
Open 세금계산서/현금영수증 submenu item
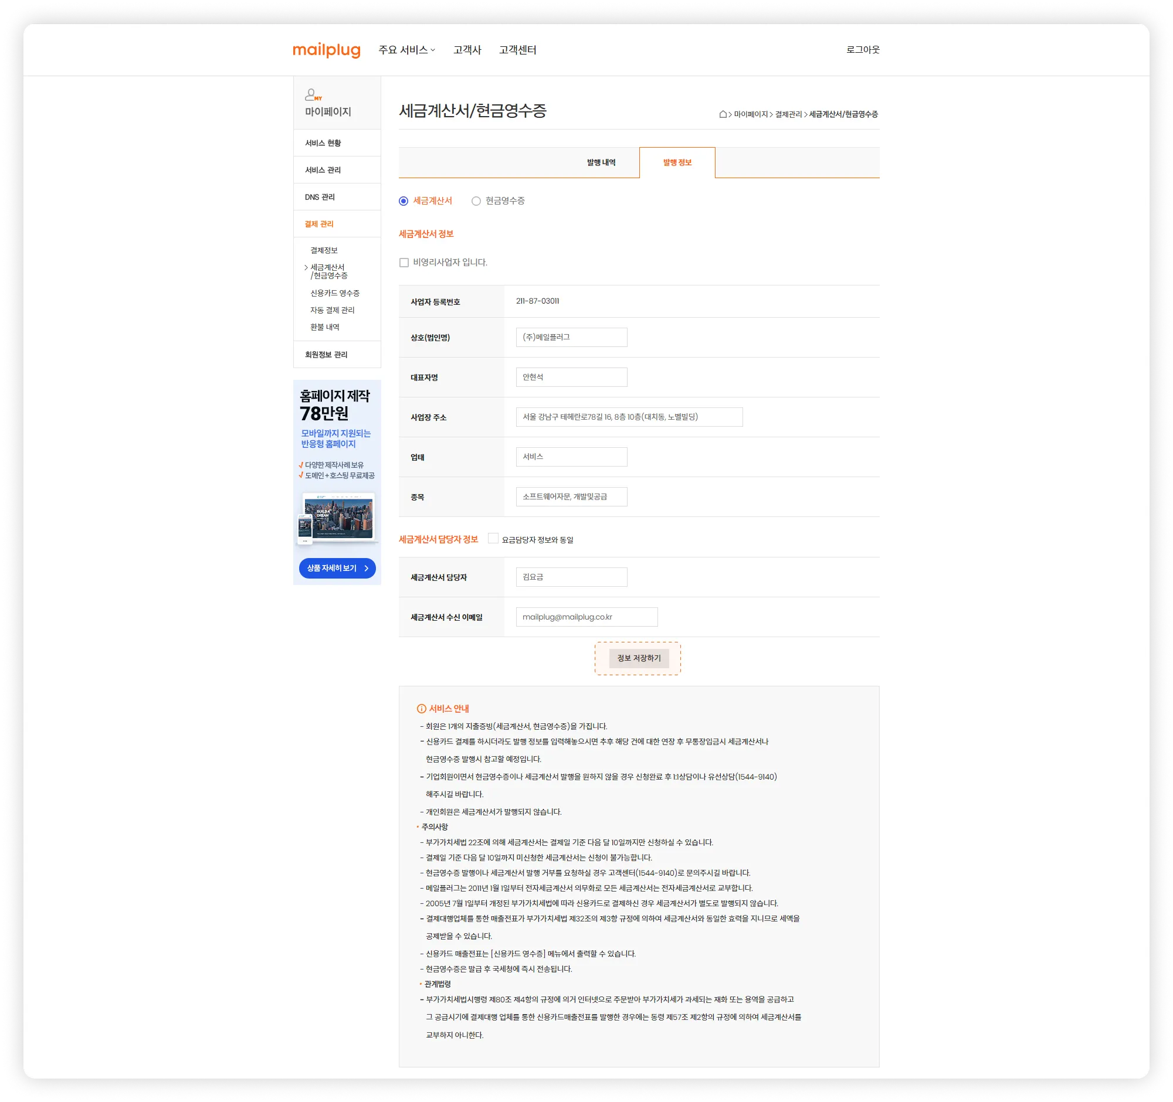(x=328, y=271)
